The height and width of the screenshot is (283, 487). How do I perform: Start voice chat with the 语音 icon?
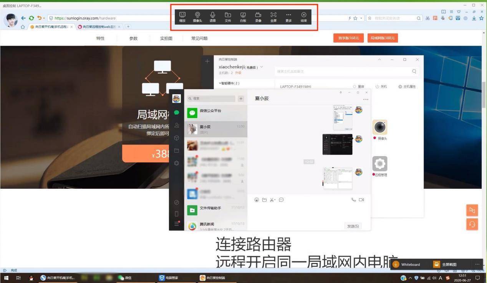[x=212, y=17]
